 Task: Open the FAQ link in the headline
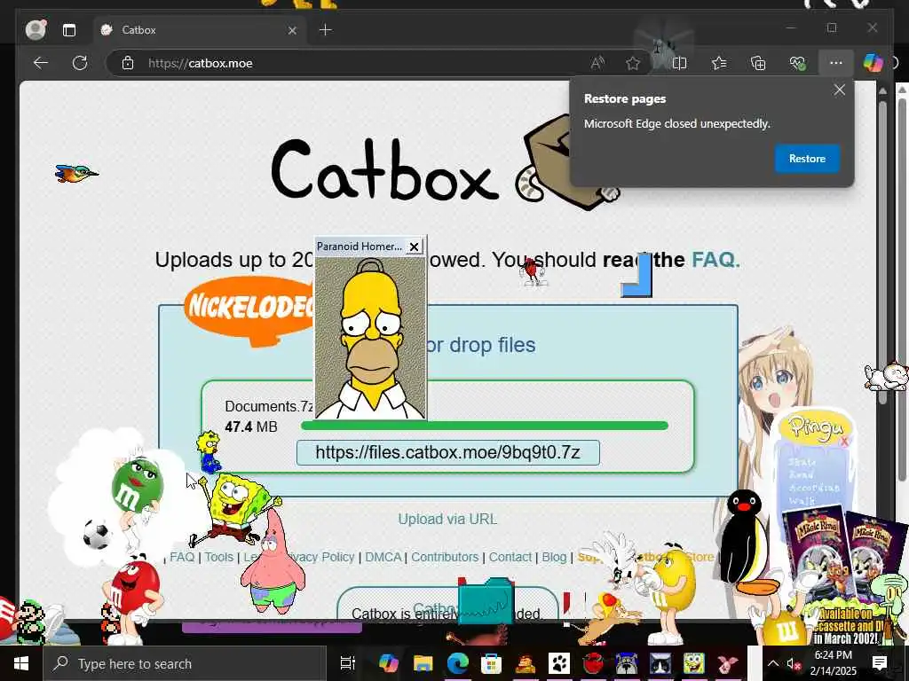pyautogui.click(x=715, y=260)
